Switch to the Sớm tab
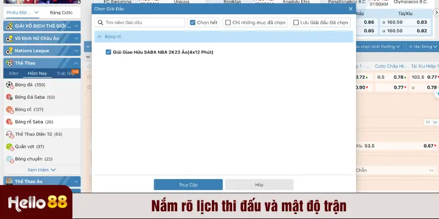Image resolution: width=439 pixels, height=219 pixels. tap(13, 73)
